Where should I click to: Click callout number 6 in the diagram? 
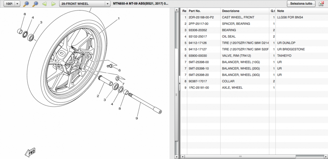coord(119,70)
